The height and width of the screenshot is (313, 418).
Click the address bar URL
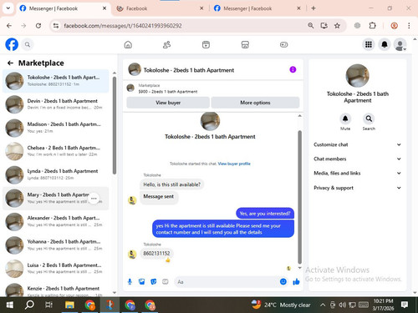[123, 26]
